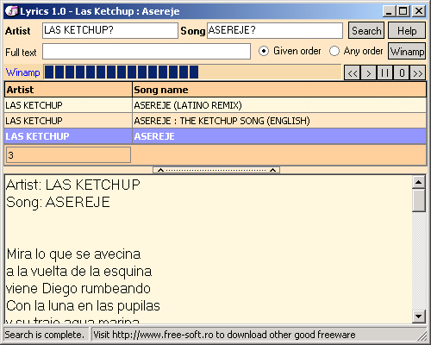Open the blue Winamp link
Image resolution: width=431 pixels, height=345 pixels.
(x=22, y=72)
